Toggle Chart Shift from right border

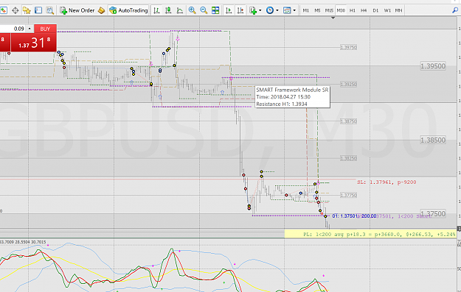240,10
